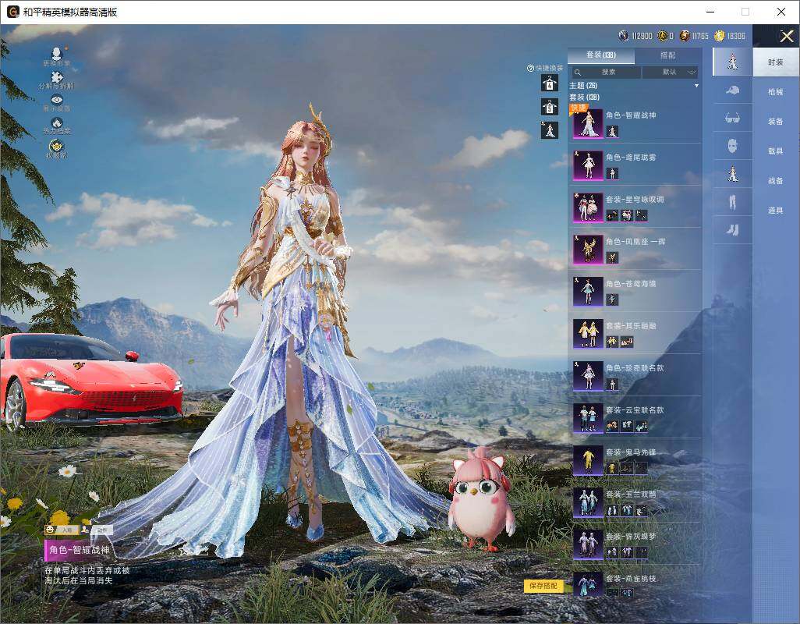
Task: Open the 默认 sort dropdown
Action: point(670,72)
